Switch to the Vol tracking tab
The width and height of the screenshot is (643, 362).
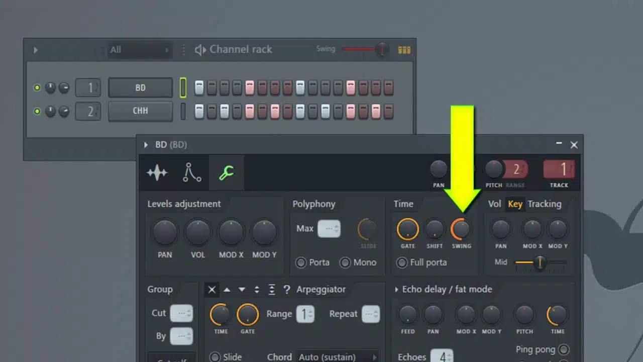click(x=495, y=204)
